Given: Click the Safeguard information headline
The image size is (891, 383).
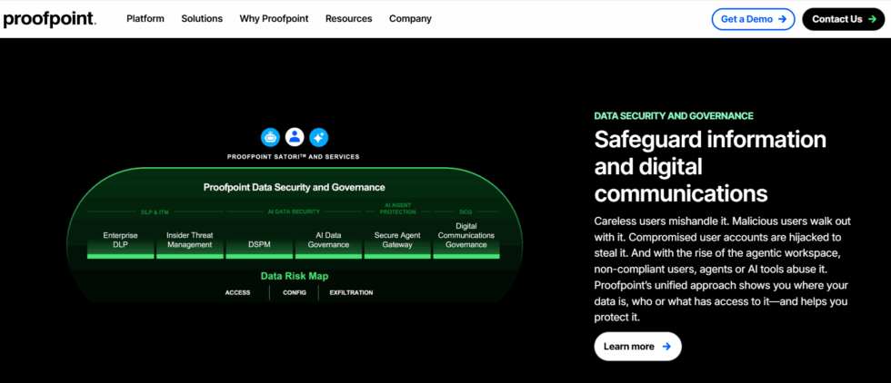Looking at the screenshot, I should (x=710, y=166).
